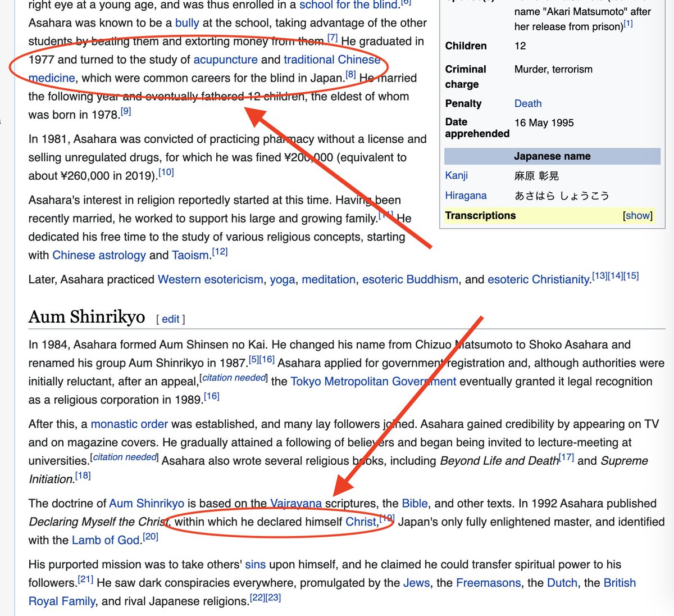Click the italic title 'Beyond Life and Death'
674x616 pixels.
499,461
